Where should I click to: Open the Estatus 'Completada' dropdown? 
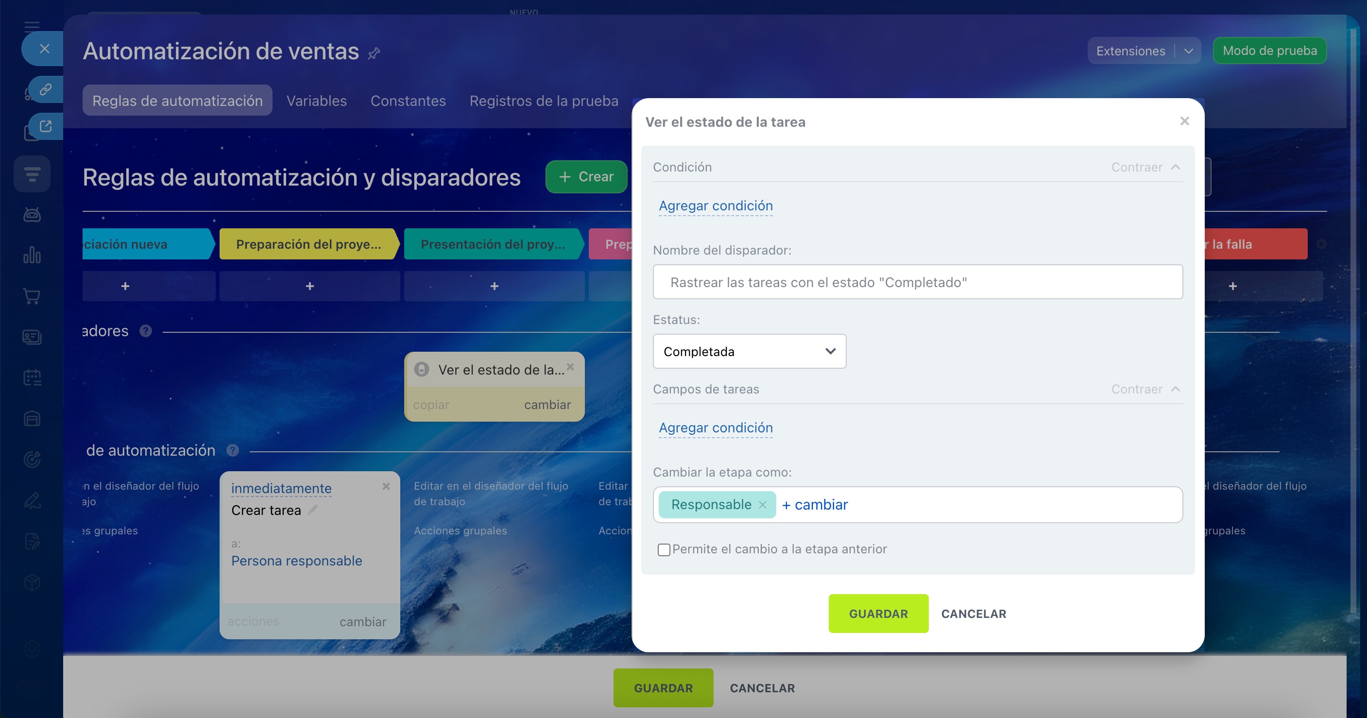tap(749, 351)
